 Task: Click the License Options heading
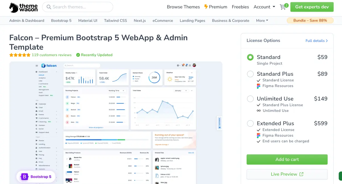click(x=263, y=41)
